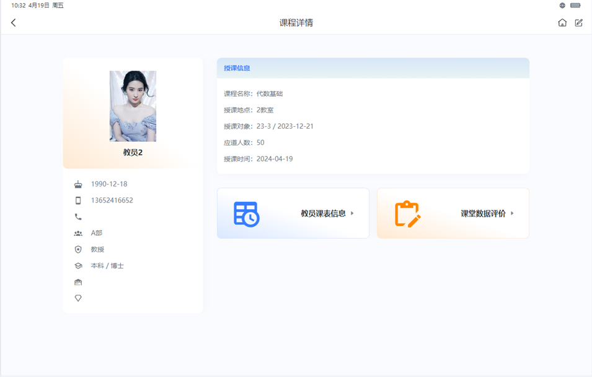Click course name 代数基础
Screen dimensions: 592x377
click(x=270, y=94)
